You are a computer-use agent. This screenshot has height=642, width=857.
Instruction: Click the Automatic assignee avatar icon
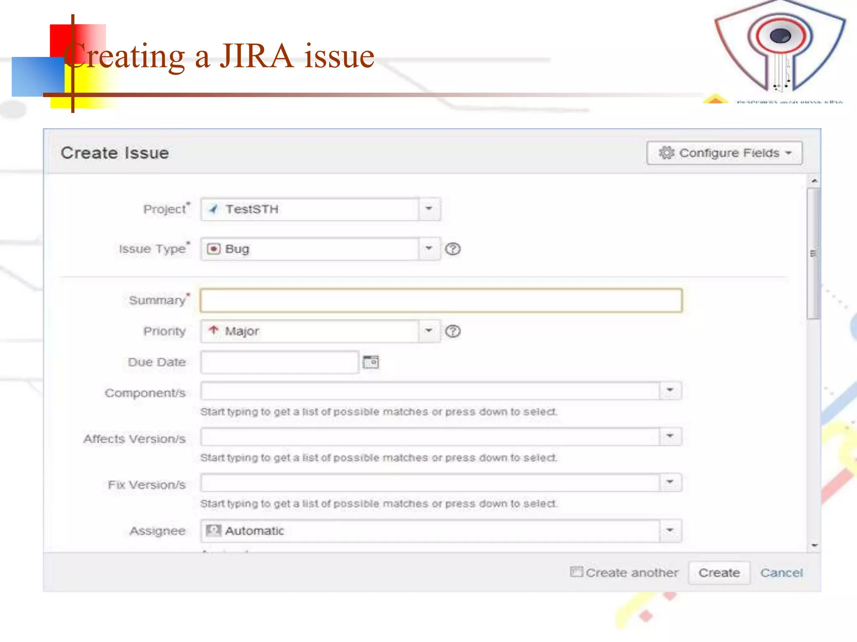click(213, 531)
